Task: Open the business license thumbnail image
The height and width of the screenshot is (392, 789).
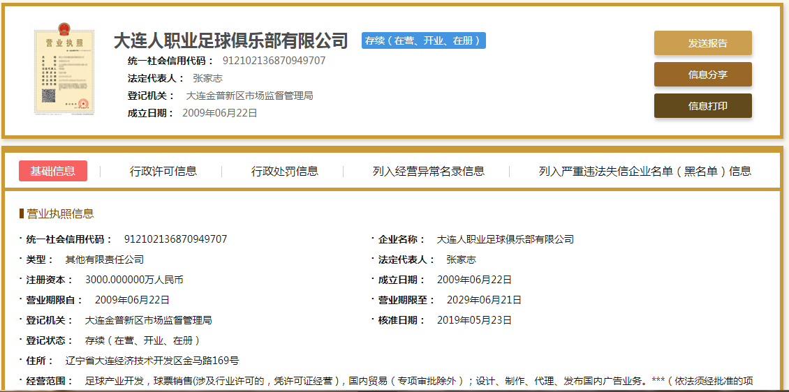Action: coord(64,68)
